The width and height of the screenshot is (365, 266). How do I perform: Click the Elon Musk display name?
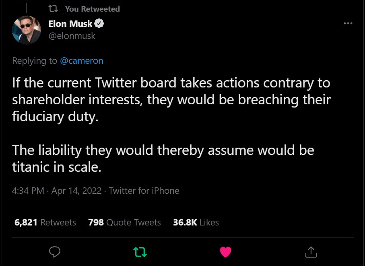[x=70, y=24]
